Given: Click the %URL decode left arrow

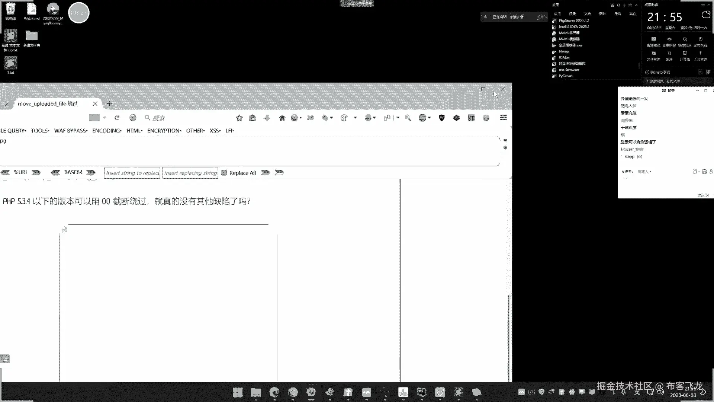Looking at the screenshot, I should click(x=5, y=172).
